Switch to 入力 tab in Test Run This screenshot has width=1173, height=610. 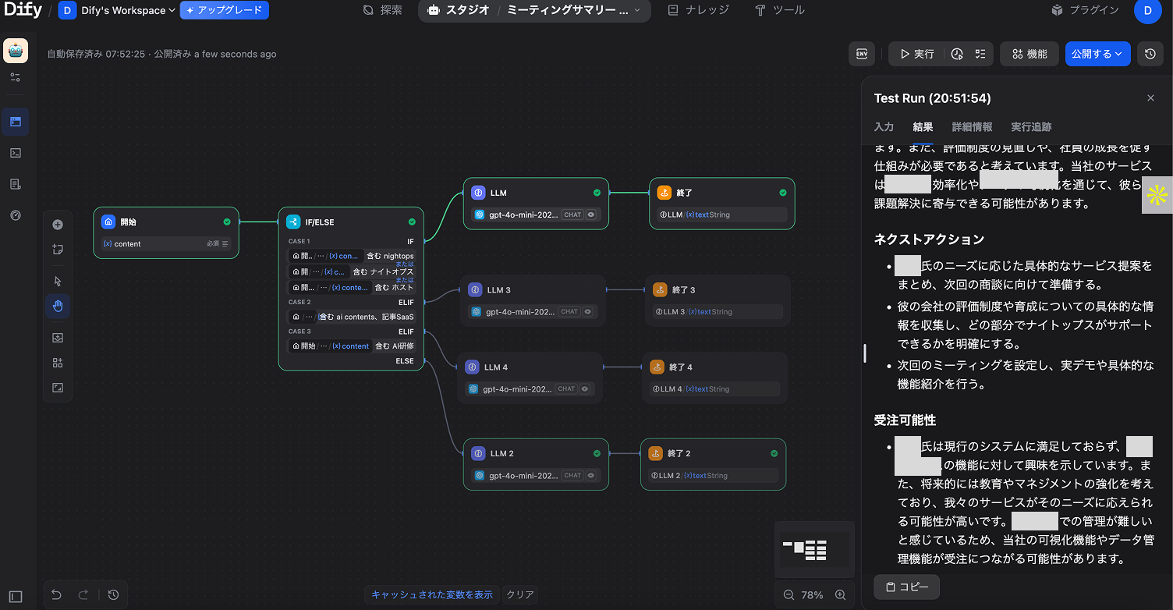[884, 127]
